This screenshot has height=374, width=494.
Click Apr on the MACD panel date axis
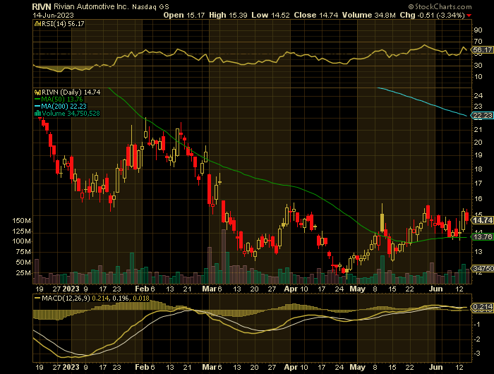(x=290, y=367)
